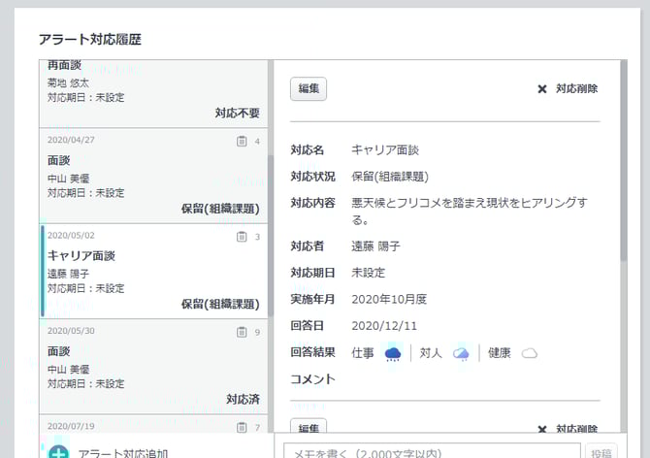Open memo icon on 2020/05/02 entry
This screenshot has height=458, width=650.
pos(242,237)
